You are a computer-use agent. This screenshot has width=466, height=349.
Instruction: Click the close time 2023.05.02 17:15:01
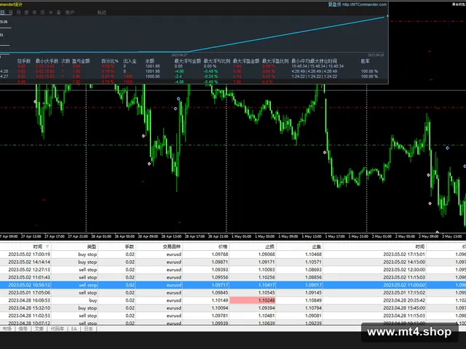pos(404,254)
